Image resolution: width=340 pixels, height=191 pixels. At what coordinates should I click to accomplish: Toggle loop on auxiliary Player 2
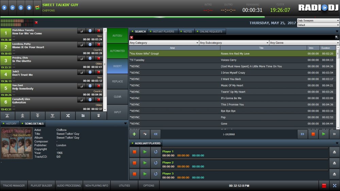(155, 163)
